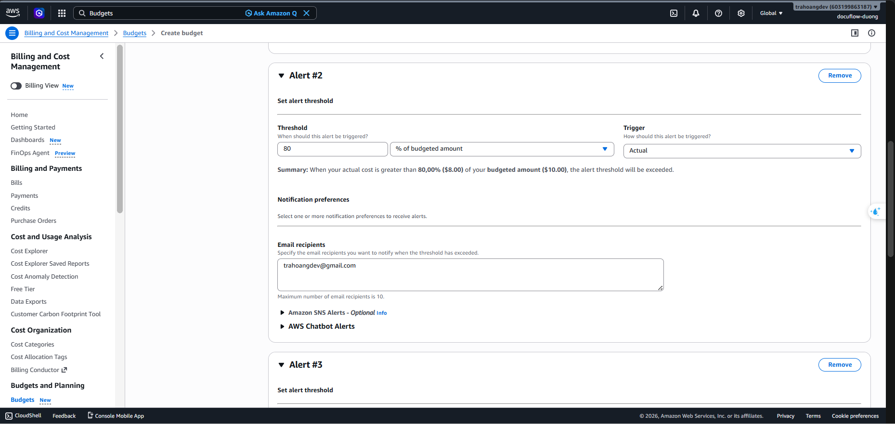Open the Privacy footer link

tap(785, 416)
